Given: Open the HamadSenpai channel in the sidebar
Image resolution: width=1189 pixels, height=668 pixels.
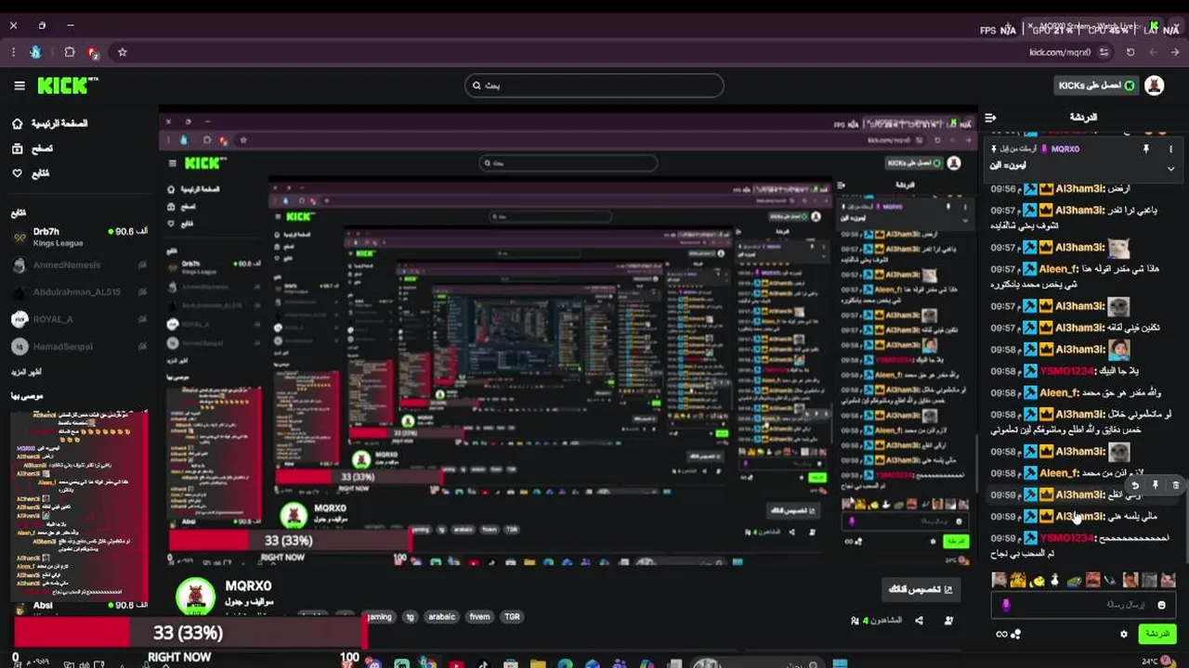Looking at the screenshot, I should [79, 346].
